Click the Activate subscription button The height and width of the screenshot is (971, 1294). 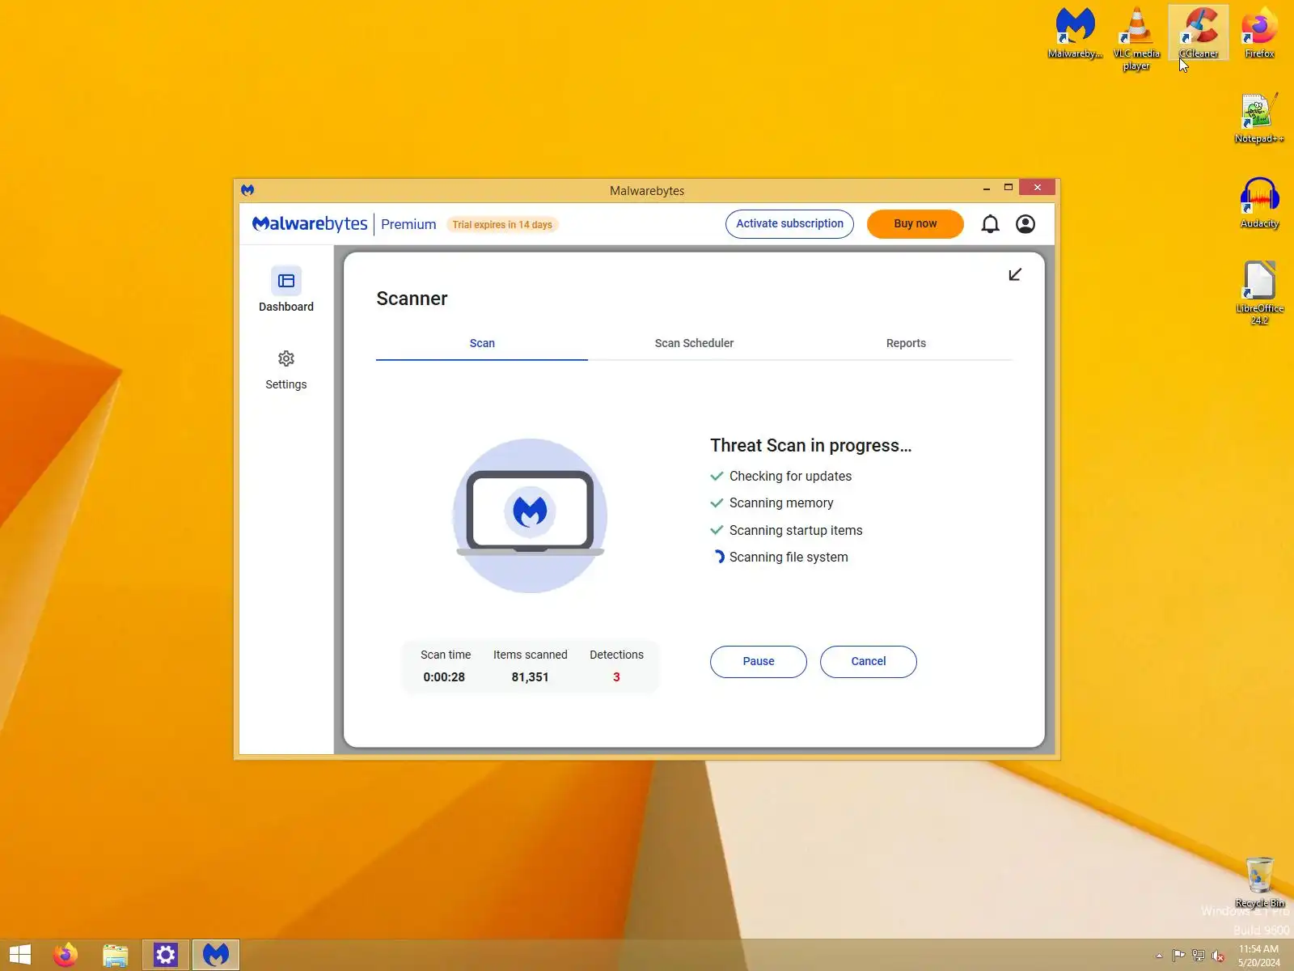(789, 224)
